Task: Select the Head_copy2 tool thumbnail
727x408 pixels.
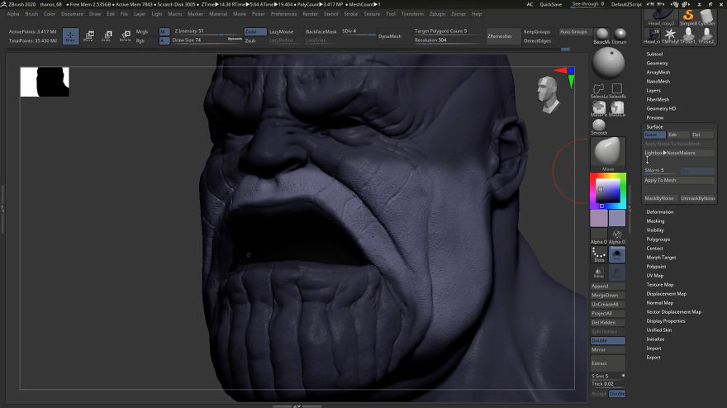Action: (x=661, y=17)
